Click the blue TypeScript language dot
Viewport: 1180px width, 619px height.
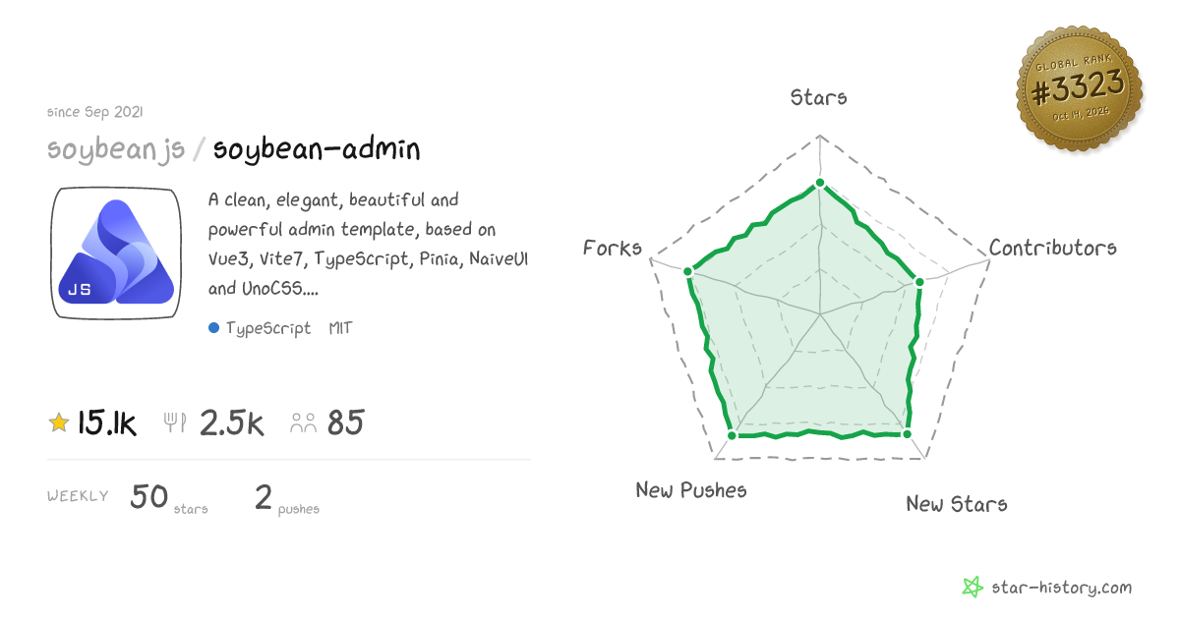tap(213, 328)
